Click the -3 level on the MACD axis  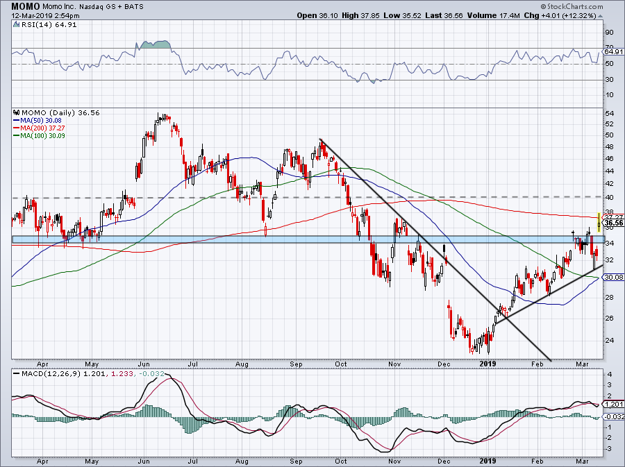point(608,449)
